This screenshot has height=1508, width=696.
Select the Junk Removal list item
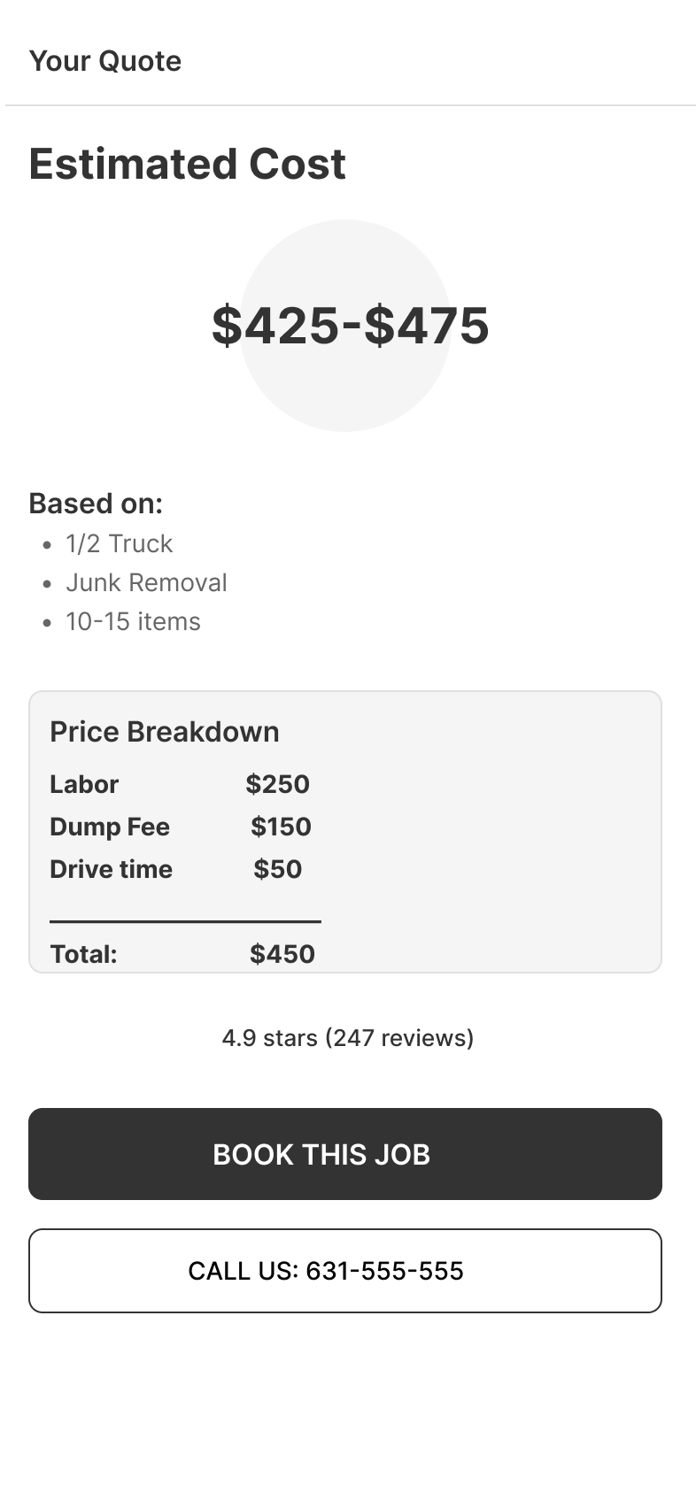point(146,582)
